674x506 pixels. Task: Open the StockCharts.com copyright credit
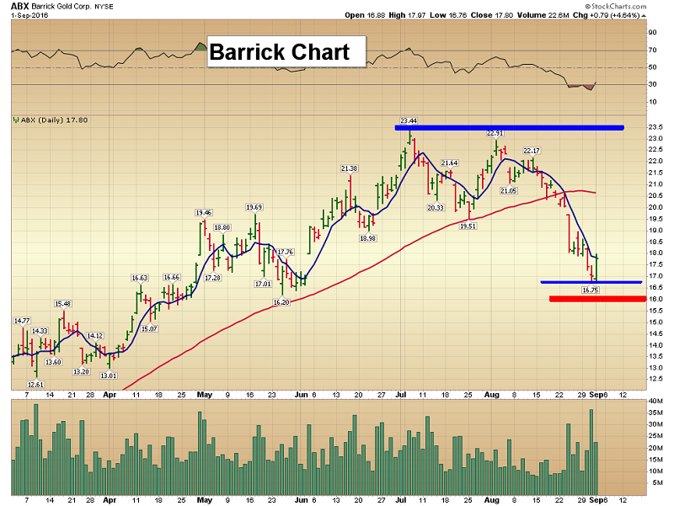(x=616, y=6)
